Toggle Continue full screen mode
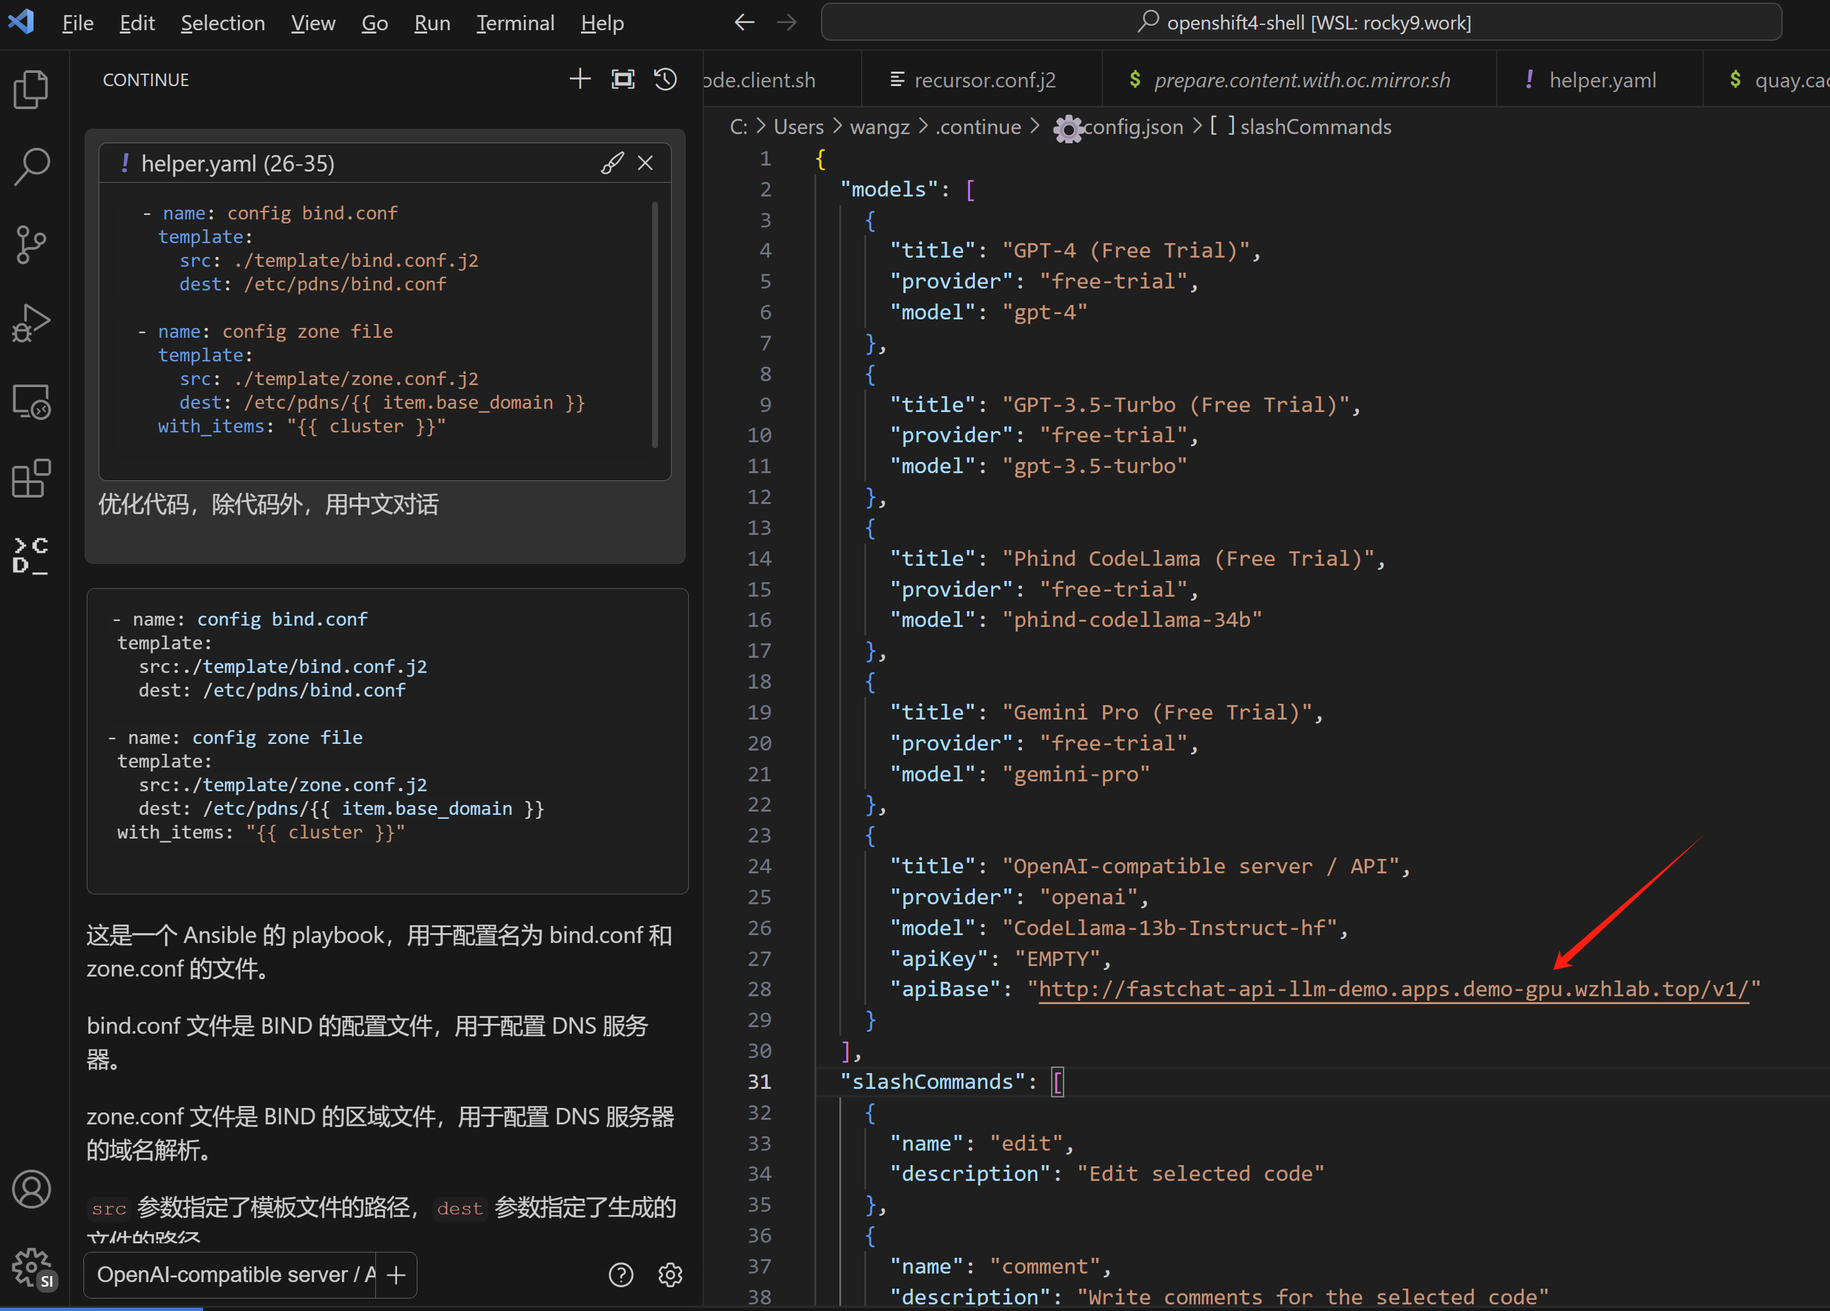Screen dimensions: 1830x1311 622,79
